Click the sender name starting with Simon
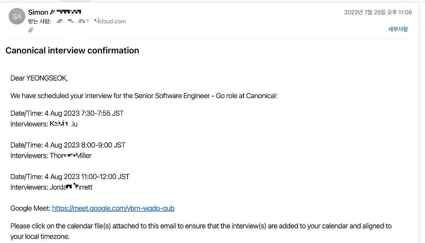The height and width of the screenshot is (243, 425). [54, 12]
